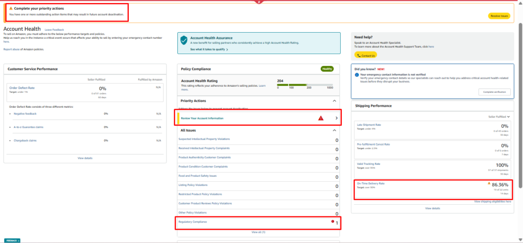Screen dimensions: 523x243
Task: Click the phone icon in the Contact Us button
Action: click(359, 56)
